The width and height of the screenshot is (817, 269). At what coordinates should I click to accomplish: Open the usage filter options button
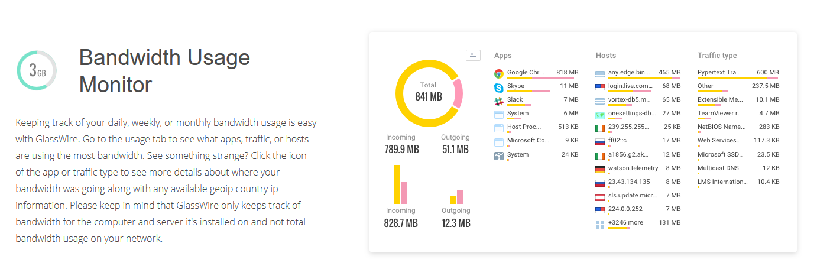473,56
